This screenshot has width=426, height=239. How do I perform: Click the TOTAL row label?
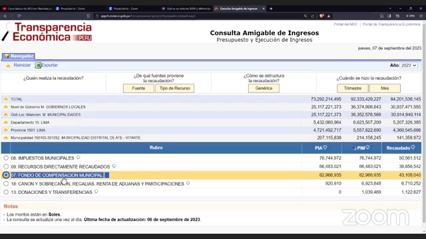coord(17,99)
